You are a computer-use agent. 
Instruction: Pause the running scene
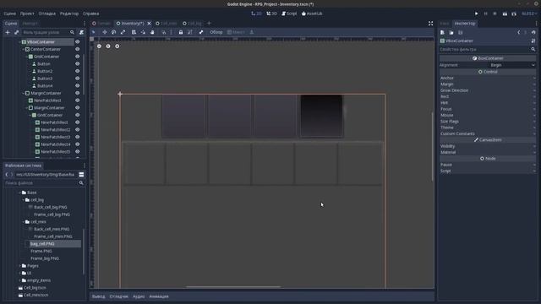[x=486, y=14]
